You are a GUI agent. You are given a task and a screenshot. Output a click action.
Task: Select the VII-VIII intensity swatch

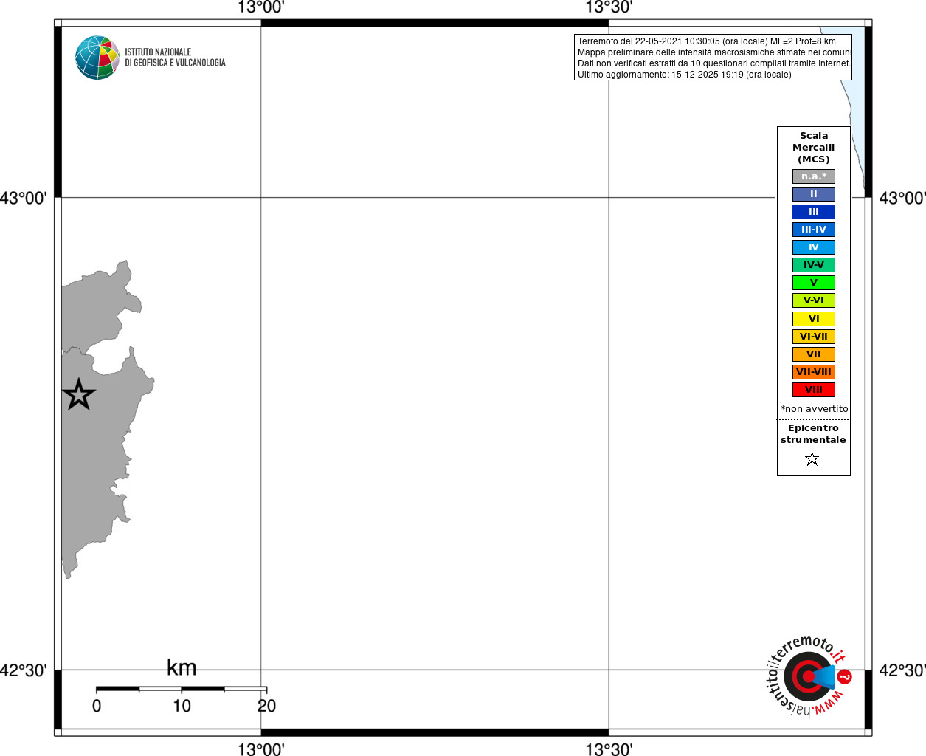tap(814, 372)
